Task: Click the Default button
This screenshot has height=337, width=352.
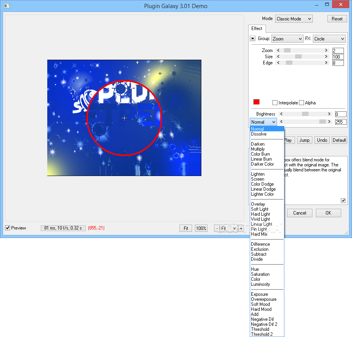Action: [339, 140]
